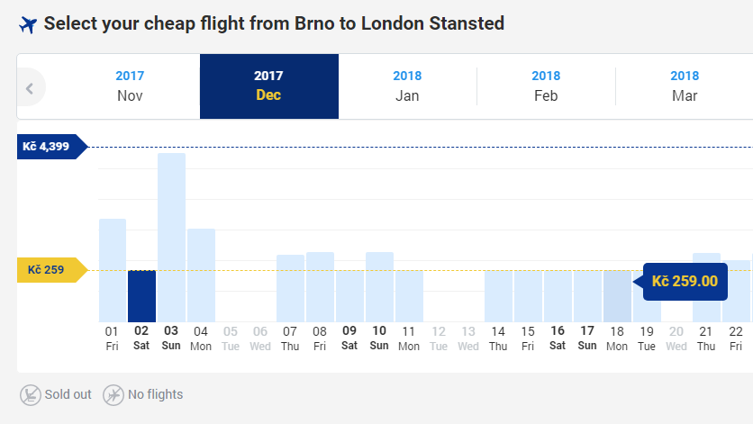
Task: Select the 10 Sun fare bar
Action: 379,287
